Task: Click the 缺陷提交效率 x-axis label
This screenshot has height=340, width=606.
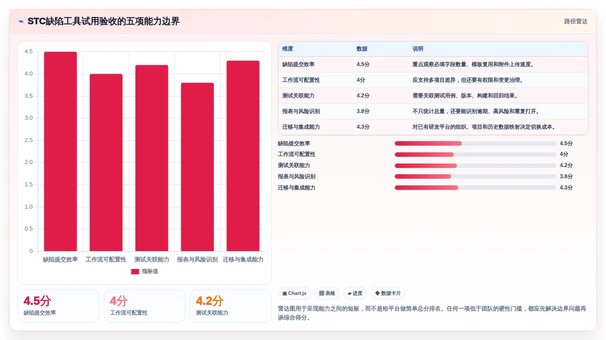Action: pyautogui.click(x=60, y=260)
